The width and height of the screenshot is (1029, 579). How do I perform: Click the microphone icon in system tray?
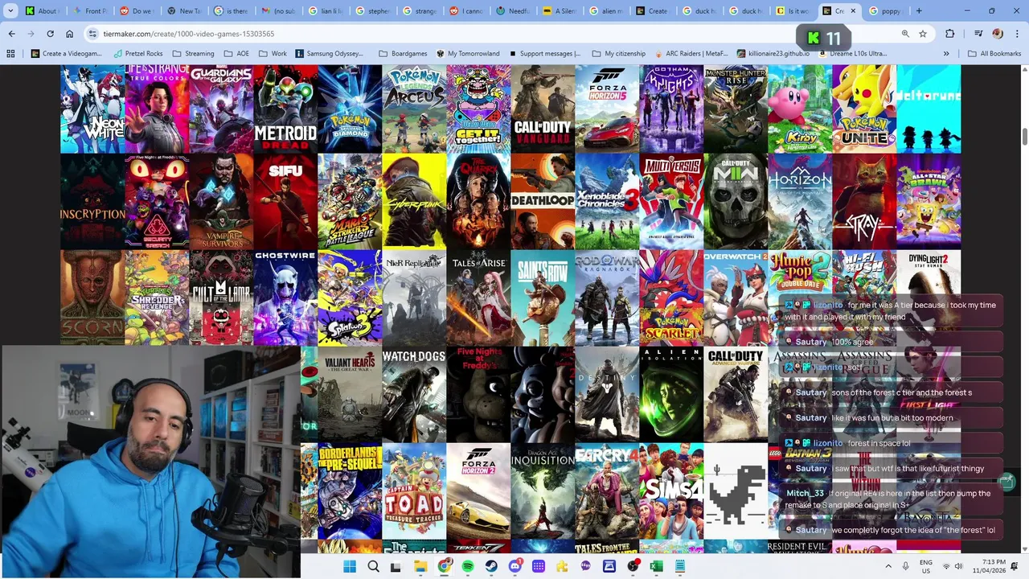(905, 566)
